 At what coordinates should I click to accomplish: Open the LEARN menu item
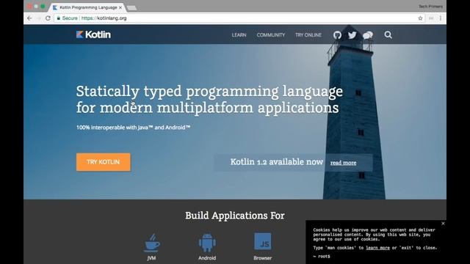[x=239, y=35]
